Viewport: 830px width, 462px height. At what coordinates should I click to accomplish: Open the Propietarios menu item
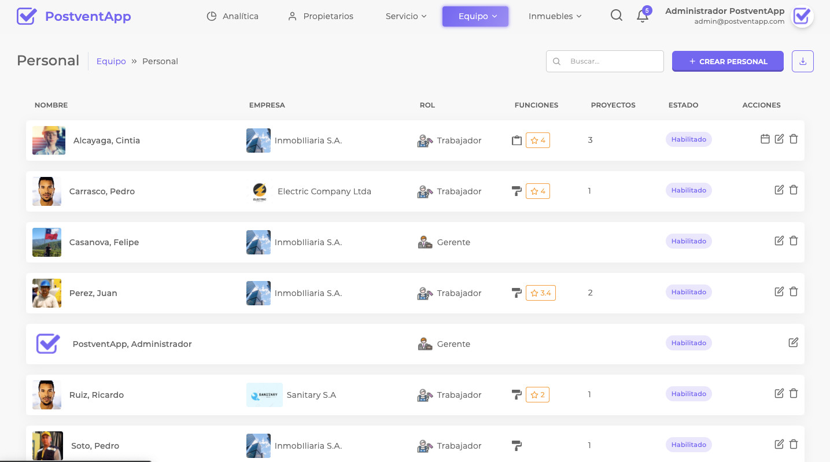pos(320,16)
